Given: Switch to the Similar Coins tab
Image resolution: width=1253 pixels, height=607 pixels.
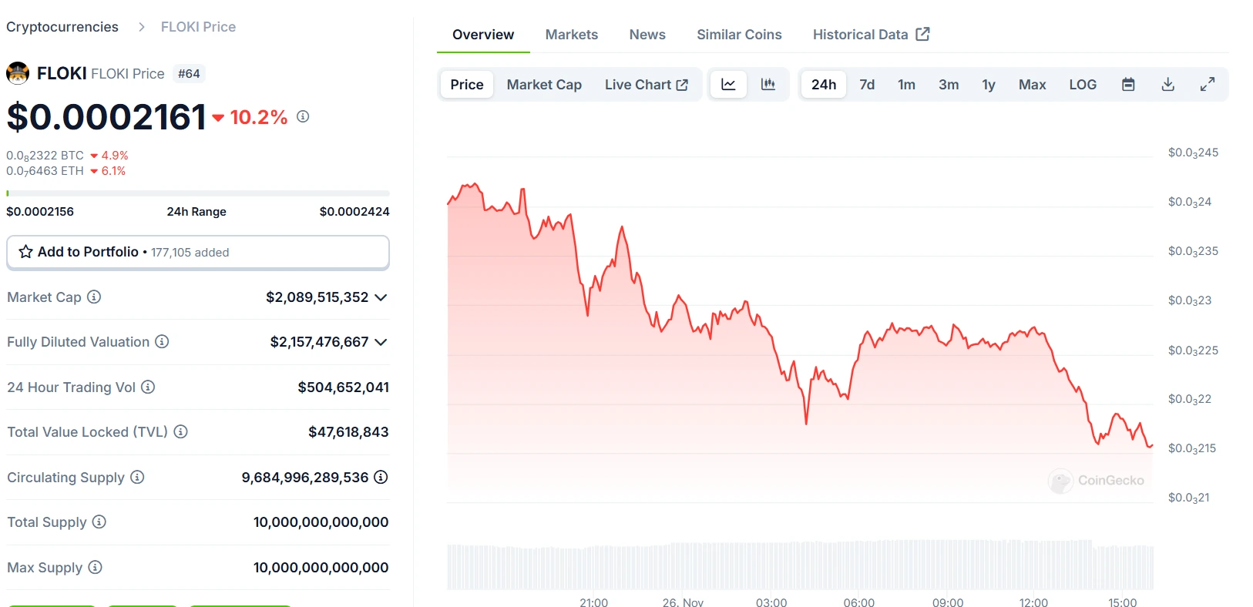Looking at the screenshot, I should [x=739, y=35].
